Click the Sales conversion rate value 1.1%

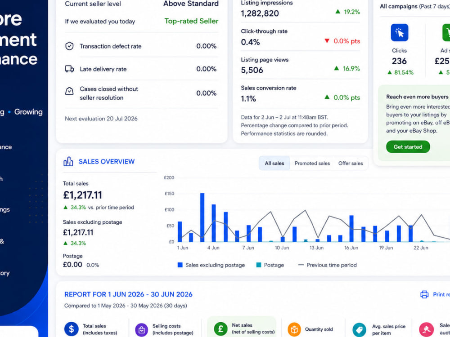(x=248, y=98)
